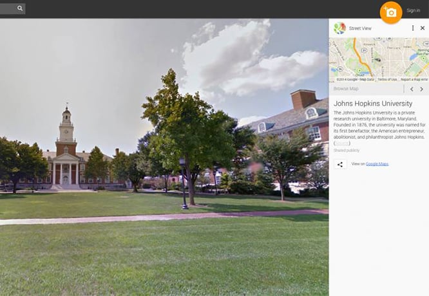This screenshot has height=296, width=429.
Task: Click the Browse Map label
Action: click(346, 89)
